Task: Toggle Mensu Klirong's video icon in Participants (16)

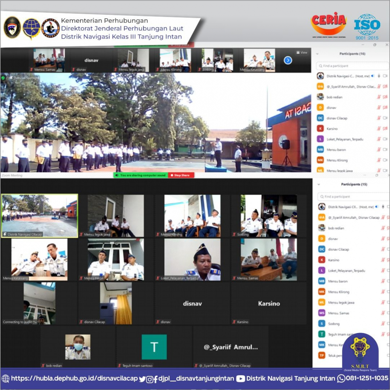Action: (x=385, y=160)
